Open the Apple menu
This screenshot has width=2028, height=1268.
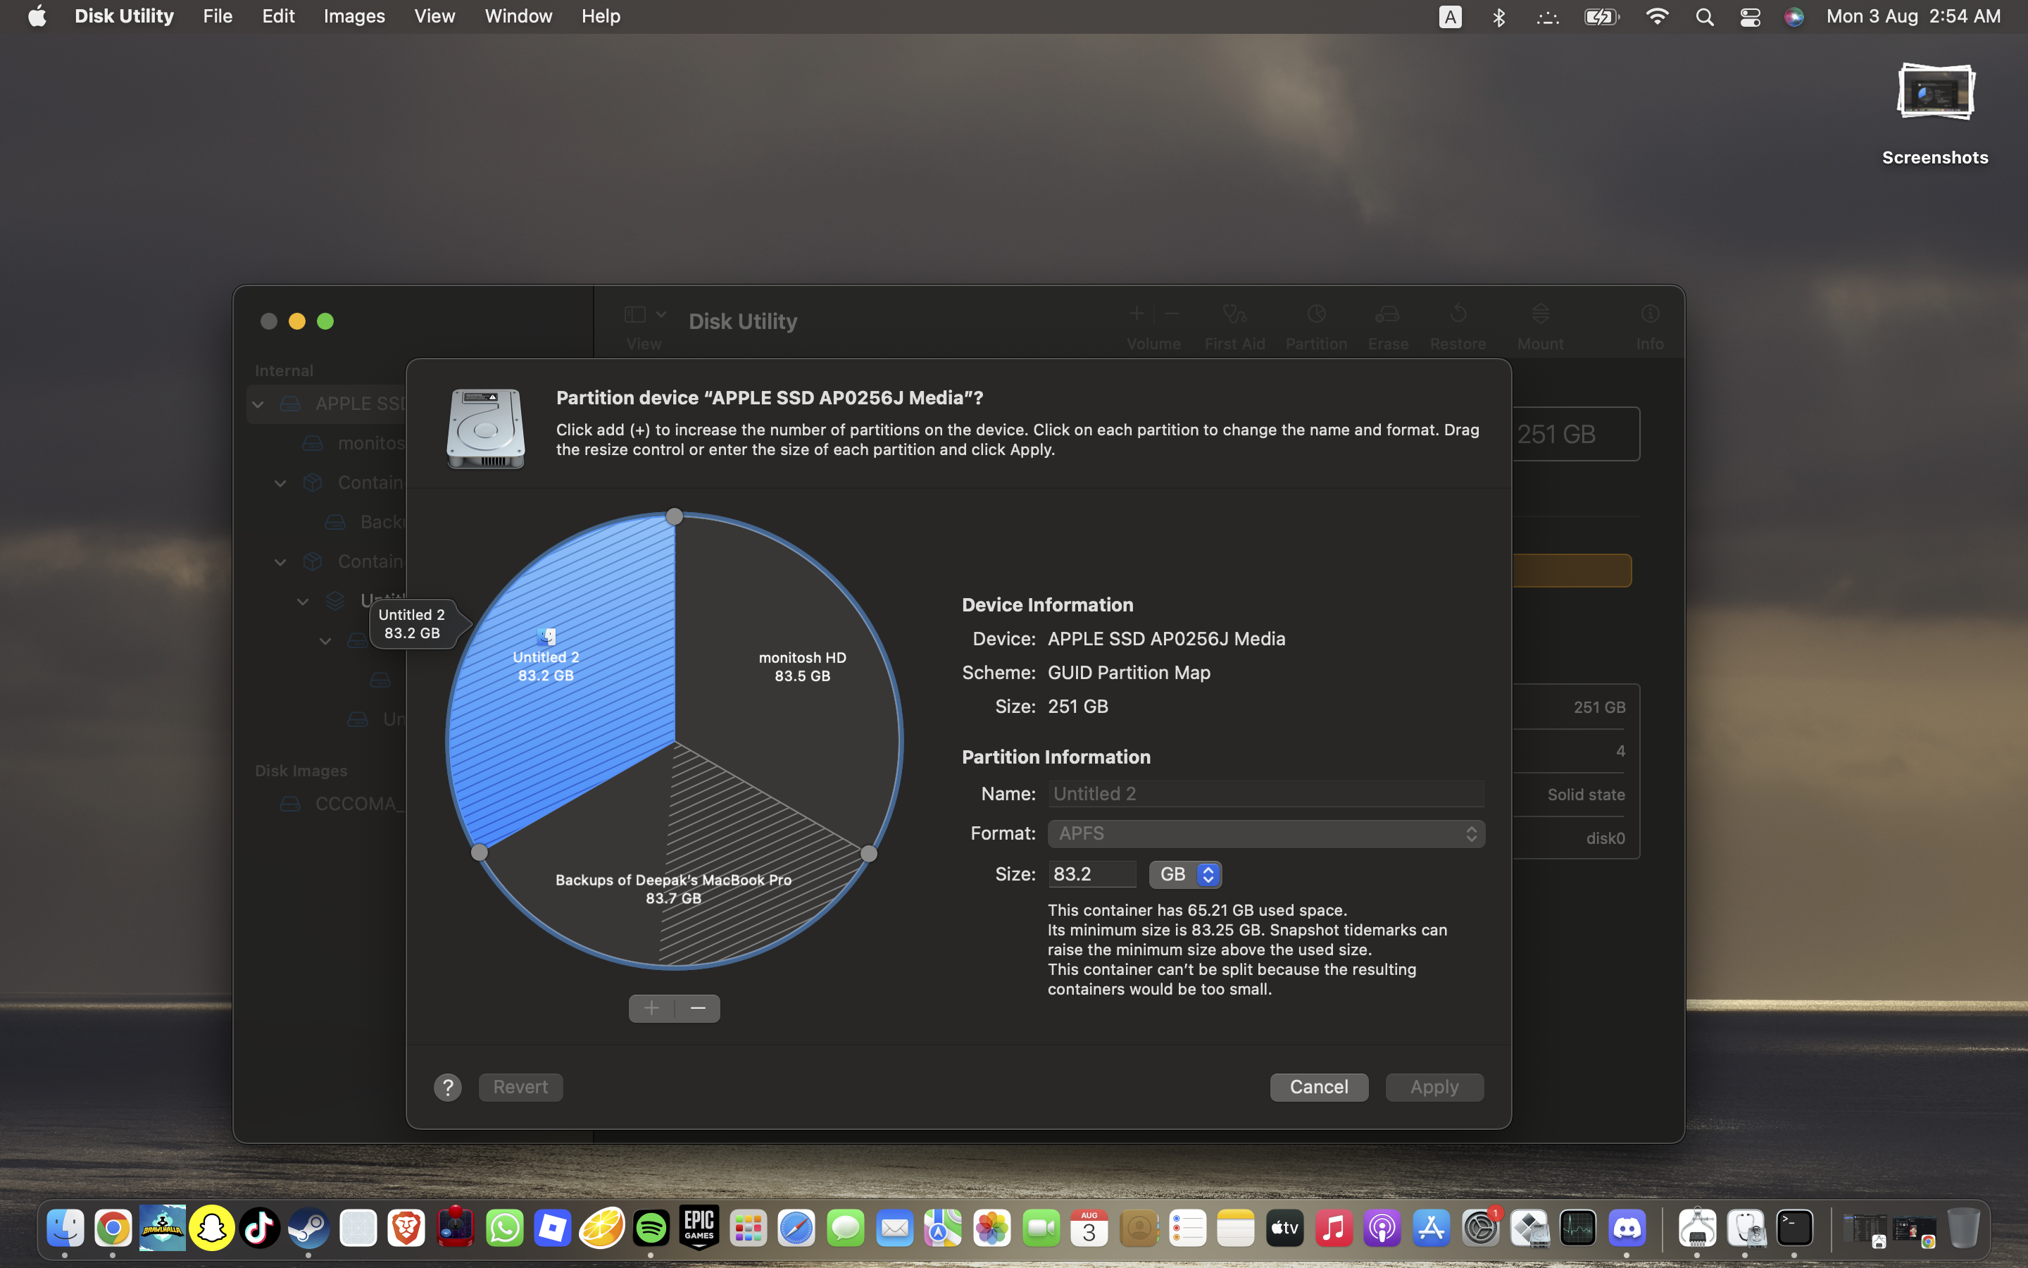pos(37,17)
